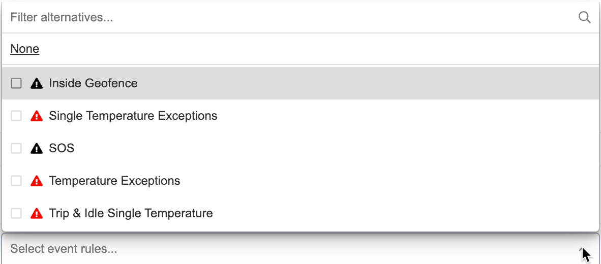
Task: Select the Trip & Idle Single Temperature label
Action: (131, 213)
